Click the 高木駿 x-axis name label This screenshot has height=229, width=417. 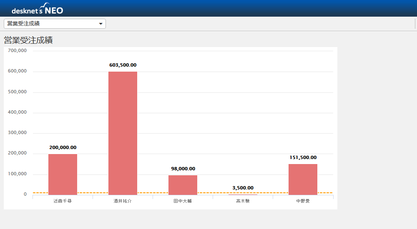[243, 201]
